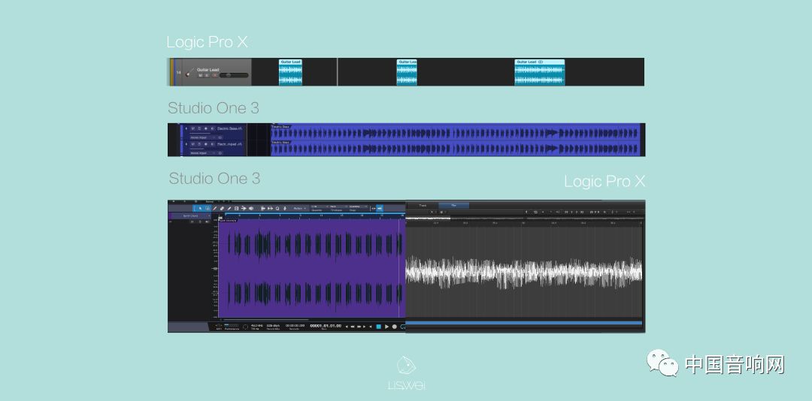The height and width of the screenshot is (401, 812).
Task: Switch to the File tab in Logic editor
Action: pyautogui.click(x=453, y=206)
